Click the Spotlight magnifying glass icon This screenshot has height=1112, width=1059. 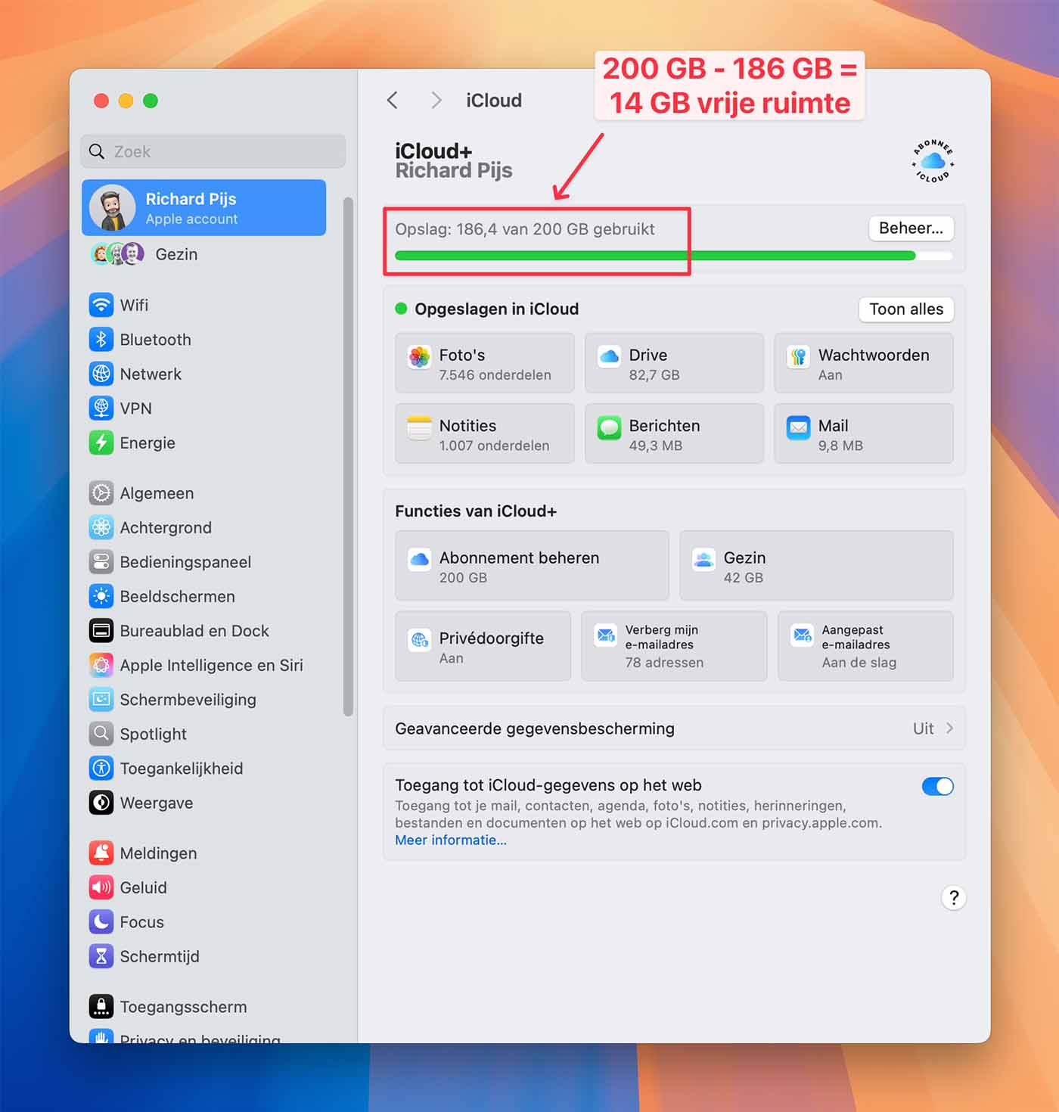(101, 733)
